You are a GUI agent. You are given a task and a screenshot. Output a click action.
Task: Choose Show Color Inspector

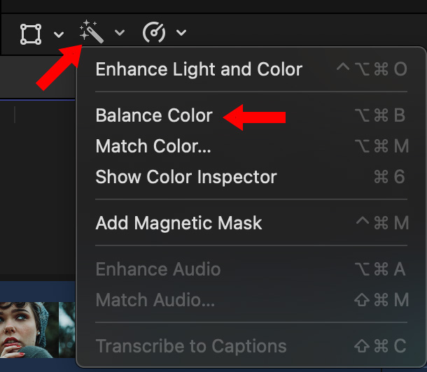(186, 177)
